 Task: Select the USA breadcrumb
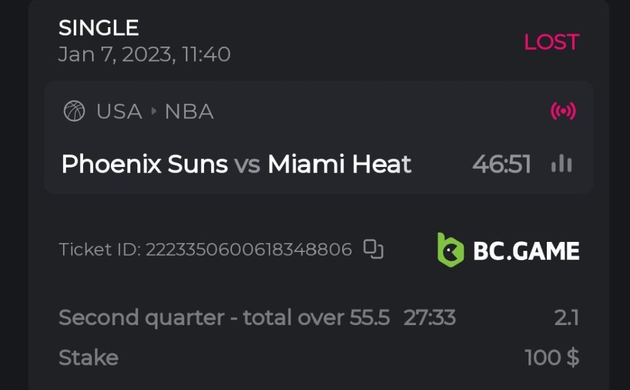[119, 112]
